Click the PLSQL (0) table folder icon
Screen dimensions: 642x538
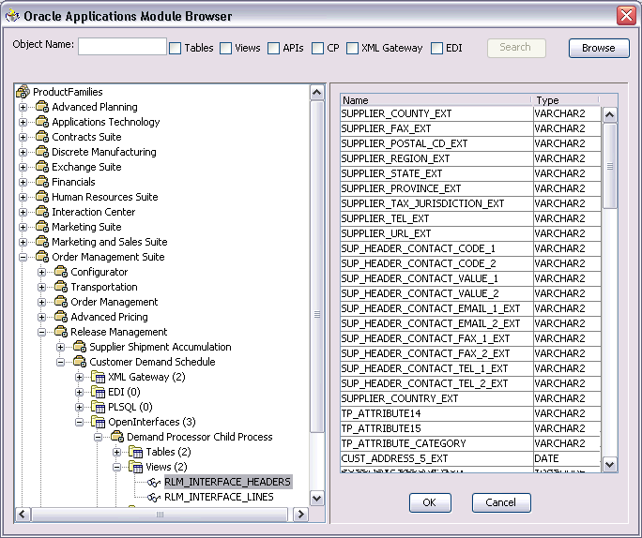click(99, 407)
